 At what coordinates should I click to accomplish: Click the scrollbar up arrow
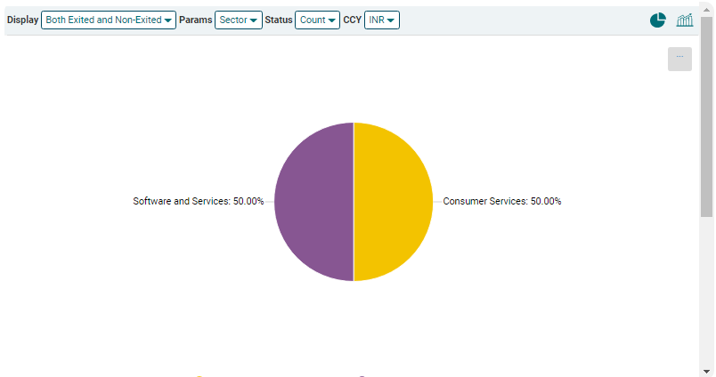click(x=707, y=10)
